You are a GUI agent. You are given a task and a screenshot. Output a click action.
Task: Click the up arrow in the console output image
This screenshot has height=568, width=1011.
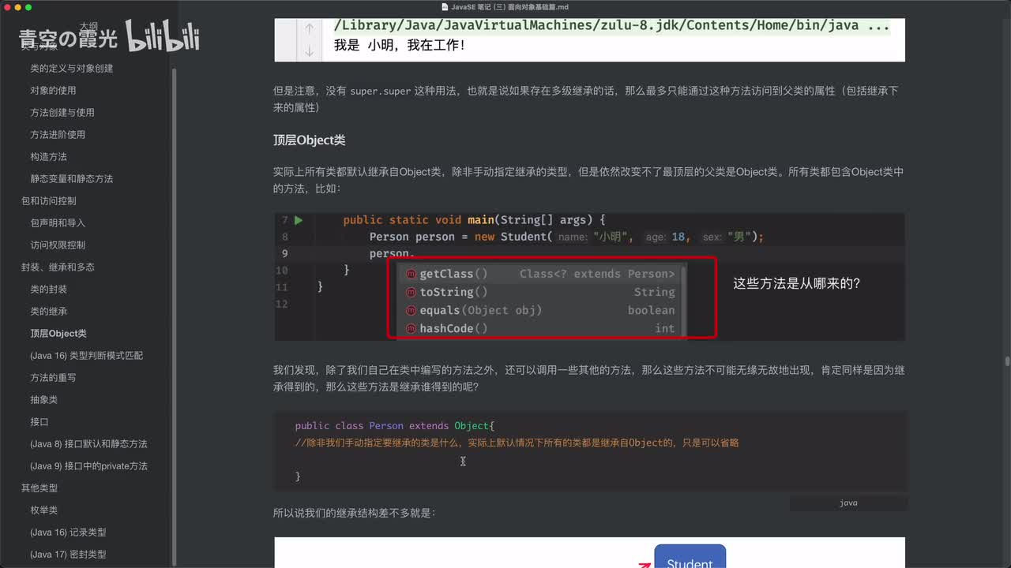pyautogui.click(x=309, y=28)
